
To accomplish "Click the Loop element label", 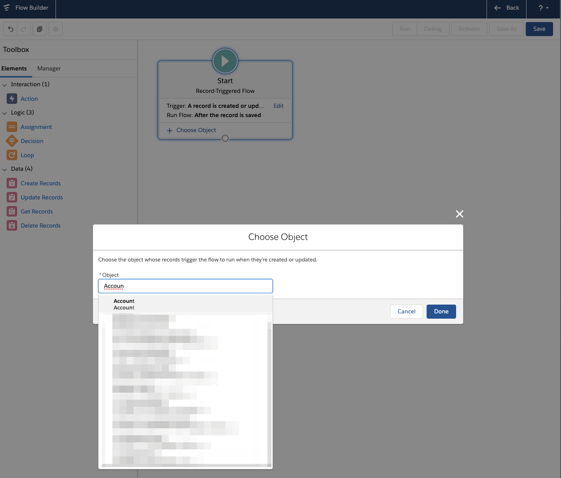I will [27, 155].
